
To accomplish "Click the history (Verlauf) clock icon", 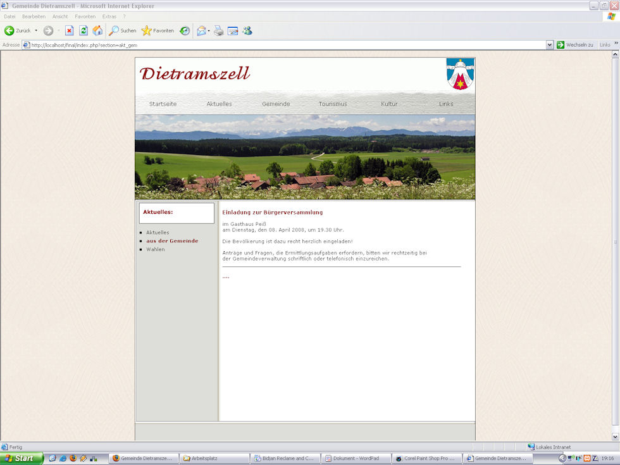I will click(185, 30).
